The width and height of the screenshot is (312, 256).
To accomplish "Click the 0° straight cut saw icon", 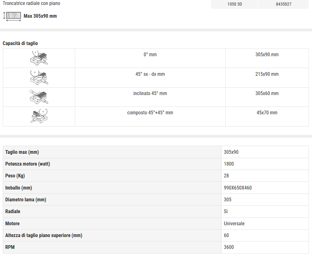I will point(39,58).
